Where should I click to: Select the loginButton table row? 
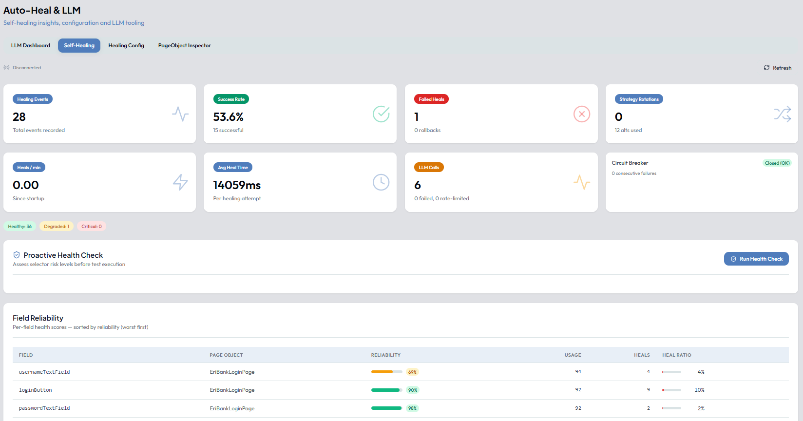pyautogui.click(x=401, y=390)
